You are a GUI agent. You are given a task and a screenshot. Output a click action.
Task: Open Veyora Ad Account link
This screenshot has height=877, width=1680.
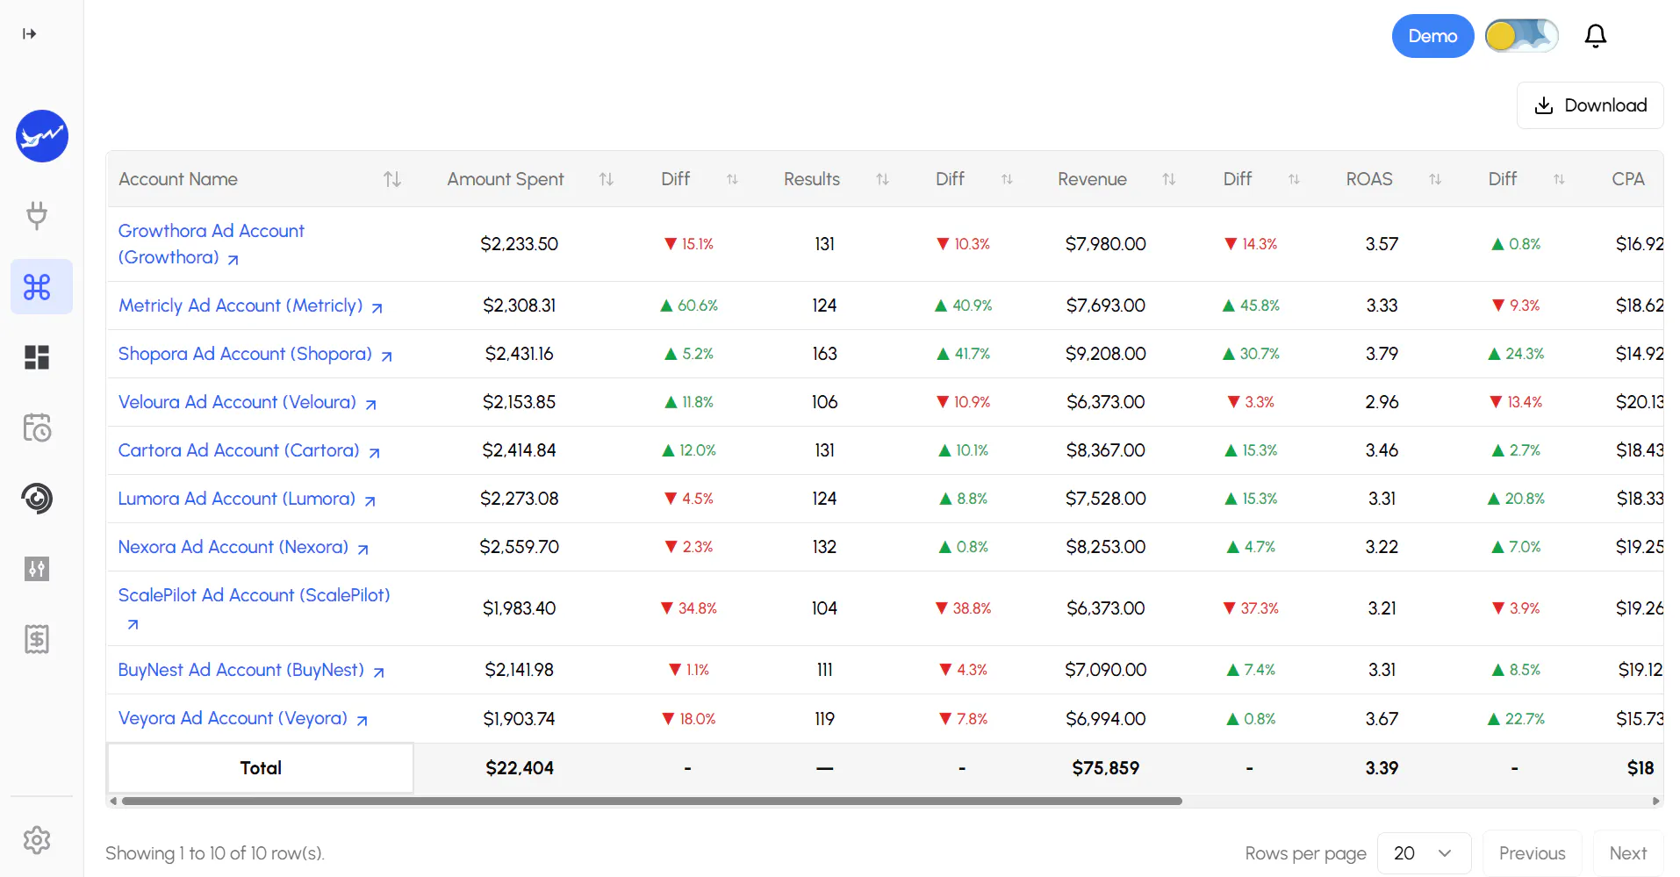[x=243, y=718]
